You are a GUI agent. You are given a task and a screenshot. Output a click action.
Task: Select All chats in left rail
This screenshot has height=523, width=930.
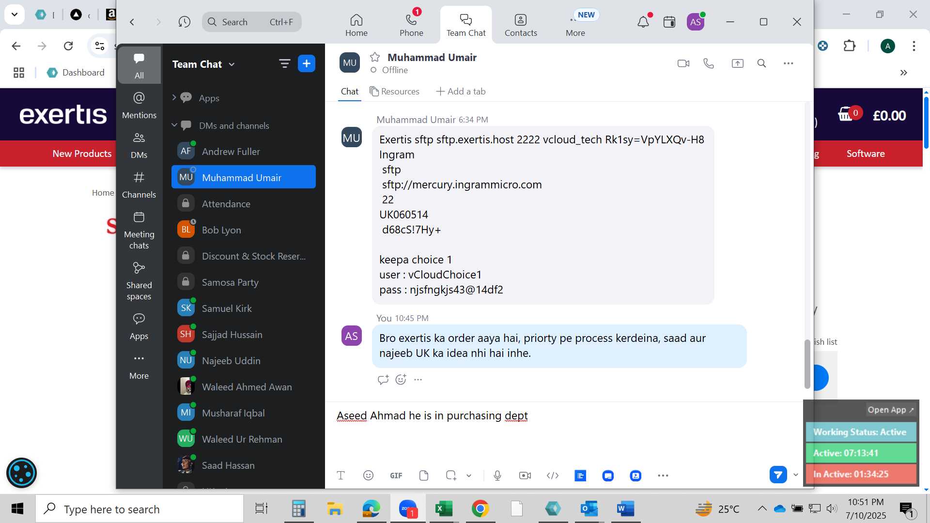139,65
